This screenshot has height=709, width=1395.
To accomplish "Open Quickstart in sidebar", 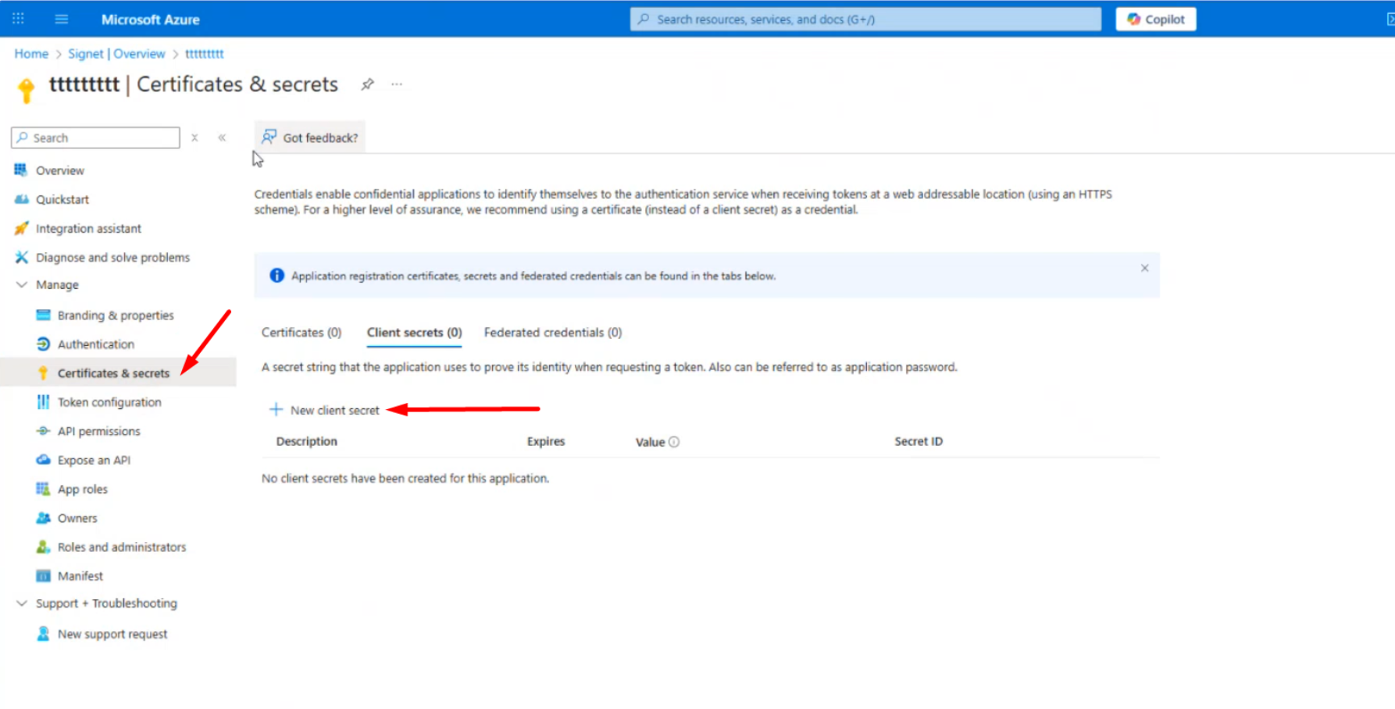I will 62,199.
